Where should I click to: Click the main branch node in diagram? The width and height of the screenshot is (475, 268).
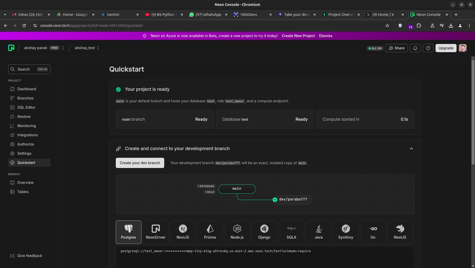tap(237, 189)
